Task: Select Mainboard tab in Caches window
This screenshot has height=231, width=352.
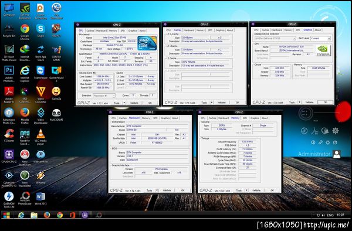Action: tap(189, 30)
